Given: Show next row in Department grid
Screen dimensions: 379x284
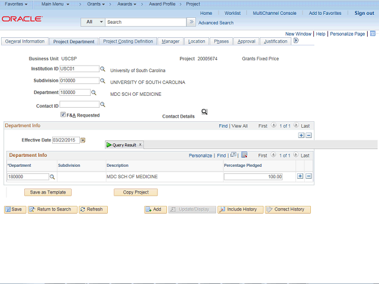Looking at the screenshot, I should click(296, 155).
